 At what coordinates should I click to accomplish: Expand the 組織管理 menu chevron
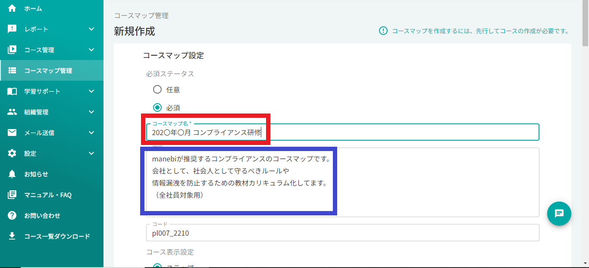pos(91,112)
